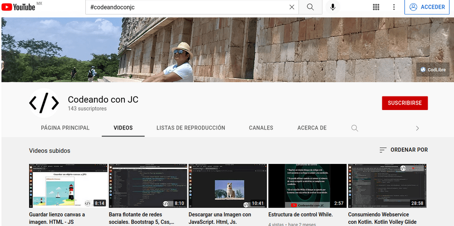
Task: Open the Estructura de control While video thumbnail
Action: (307, 186)
